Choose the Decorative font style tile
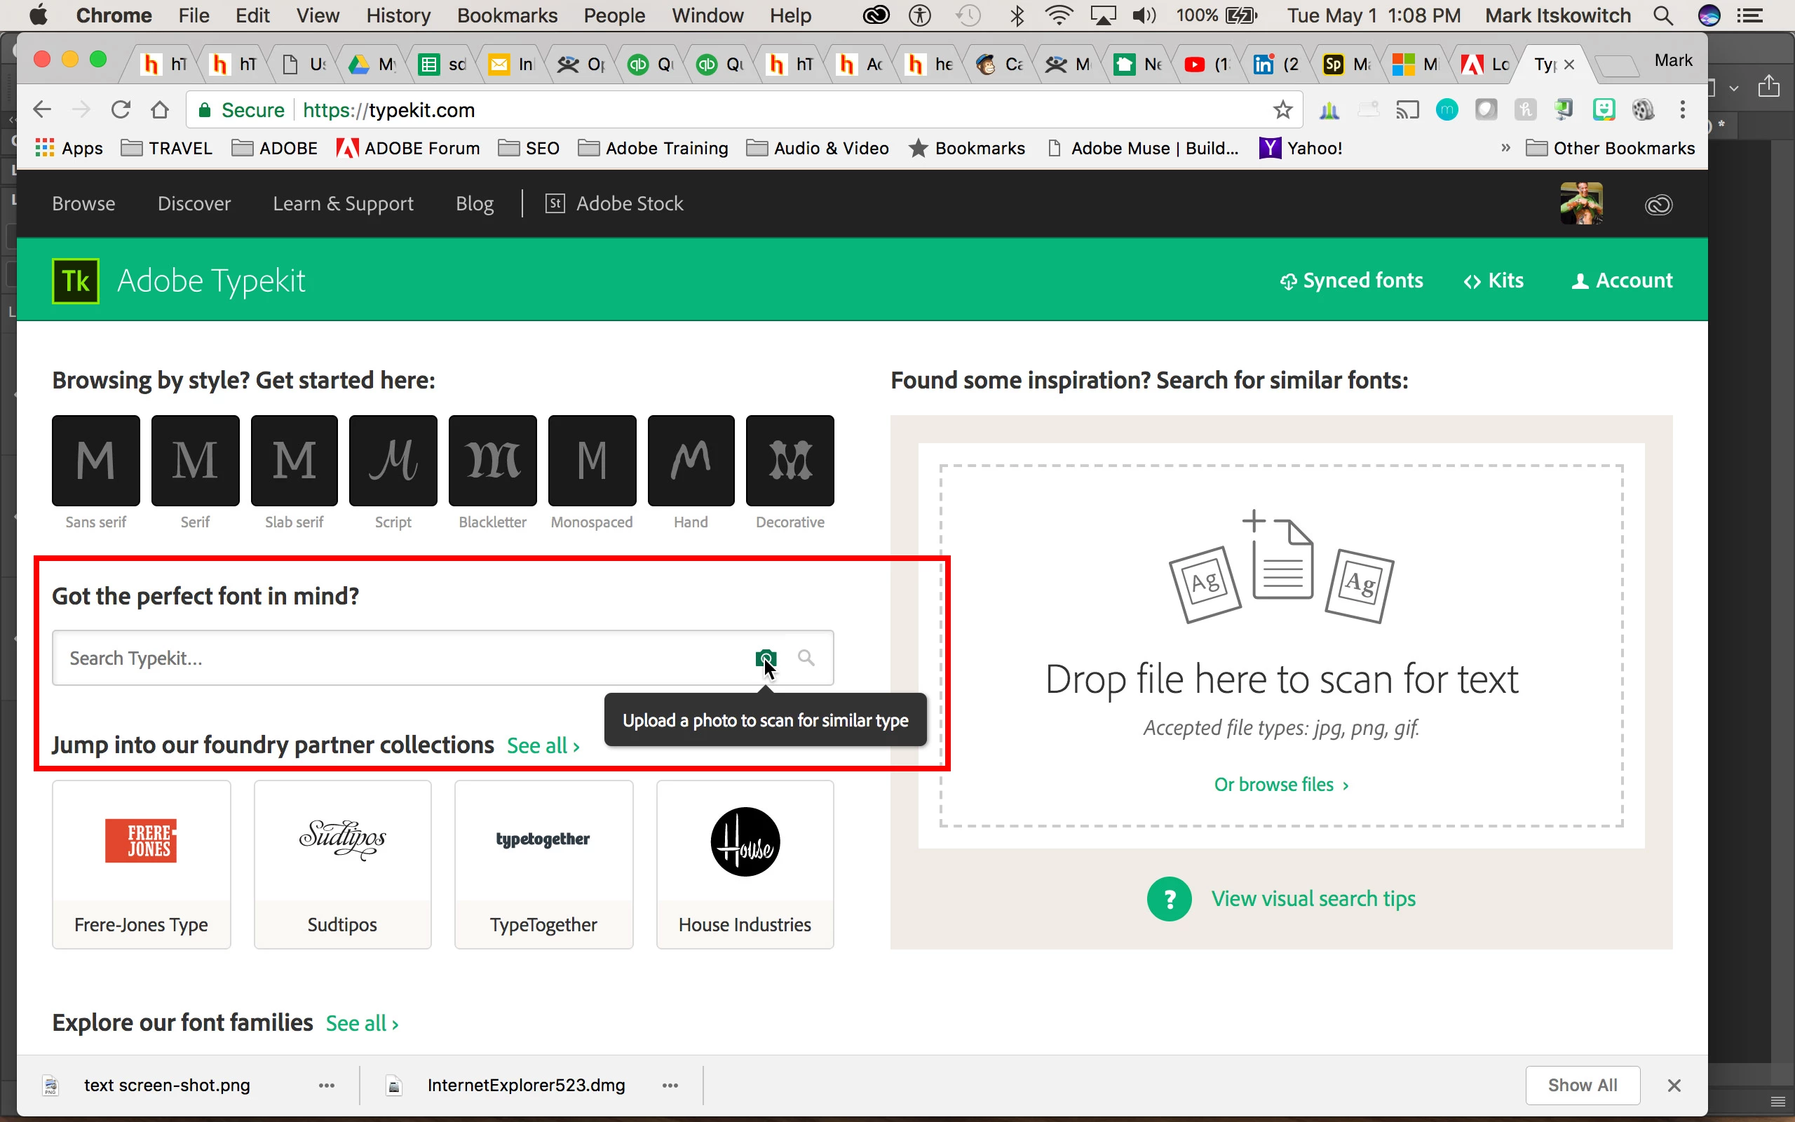The image size is (1795, 1122). 790,460
